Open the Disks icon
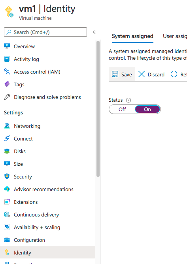The height and width of the screenshot is (264, 187). tap(7, 151)
